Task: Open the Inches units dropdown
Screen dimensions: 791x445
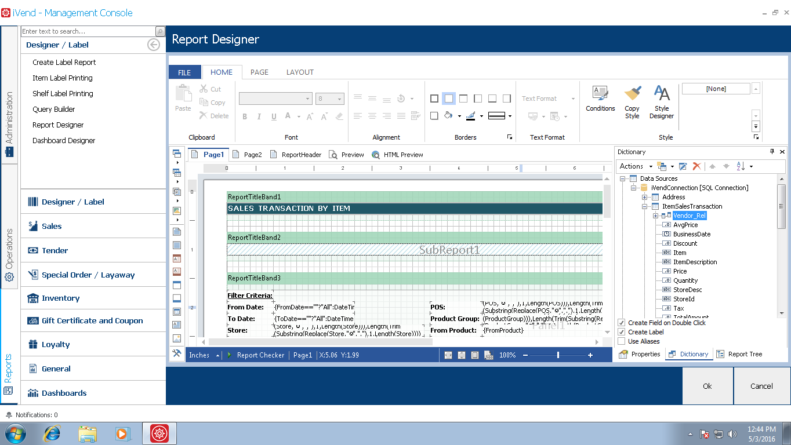Action: (204, 355)
